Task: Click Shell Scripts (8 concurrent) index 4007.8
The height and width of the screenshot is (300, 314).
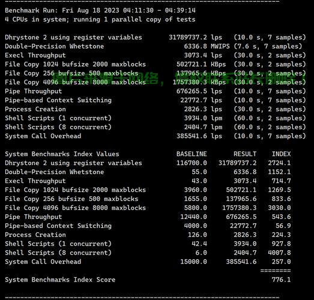Action: point(279,253)
